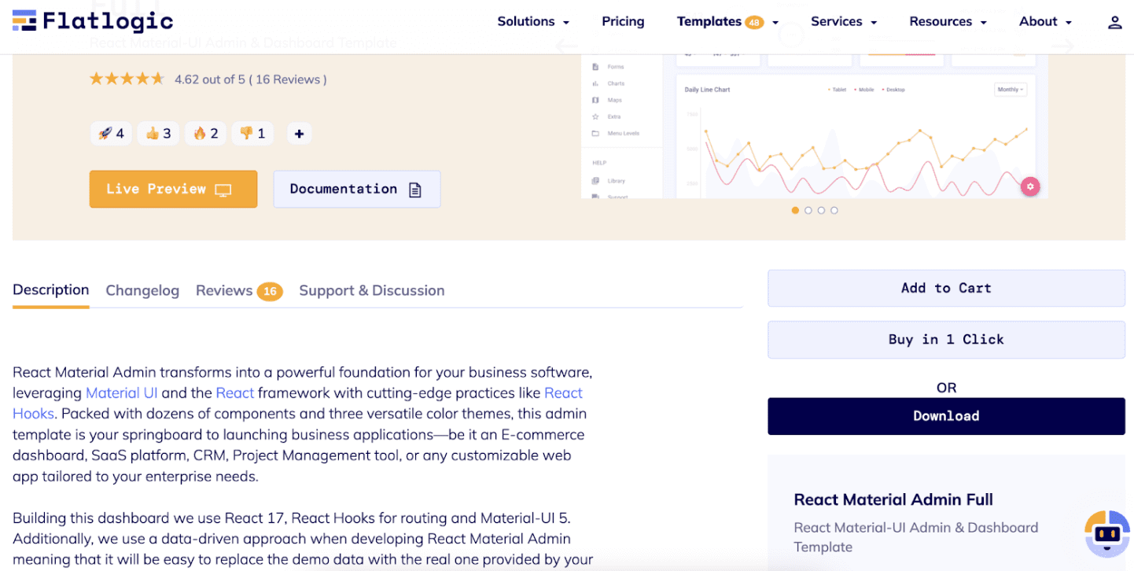This screenshot has height=571, width=1134.
Task: Click Buy in 1 Click
Action: 946,339
